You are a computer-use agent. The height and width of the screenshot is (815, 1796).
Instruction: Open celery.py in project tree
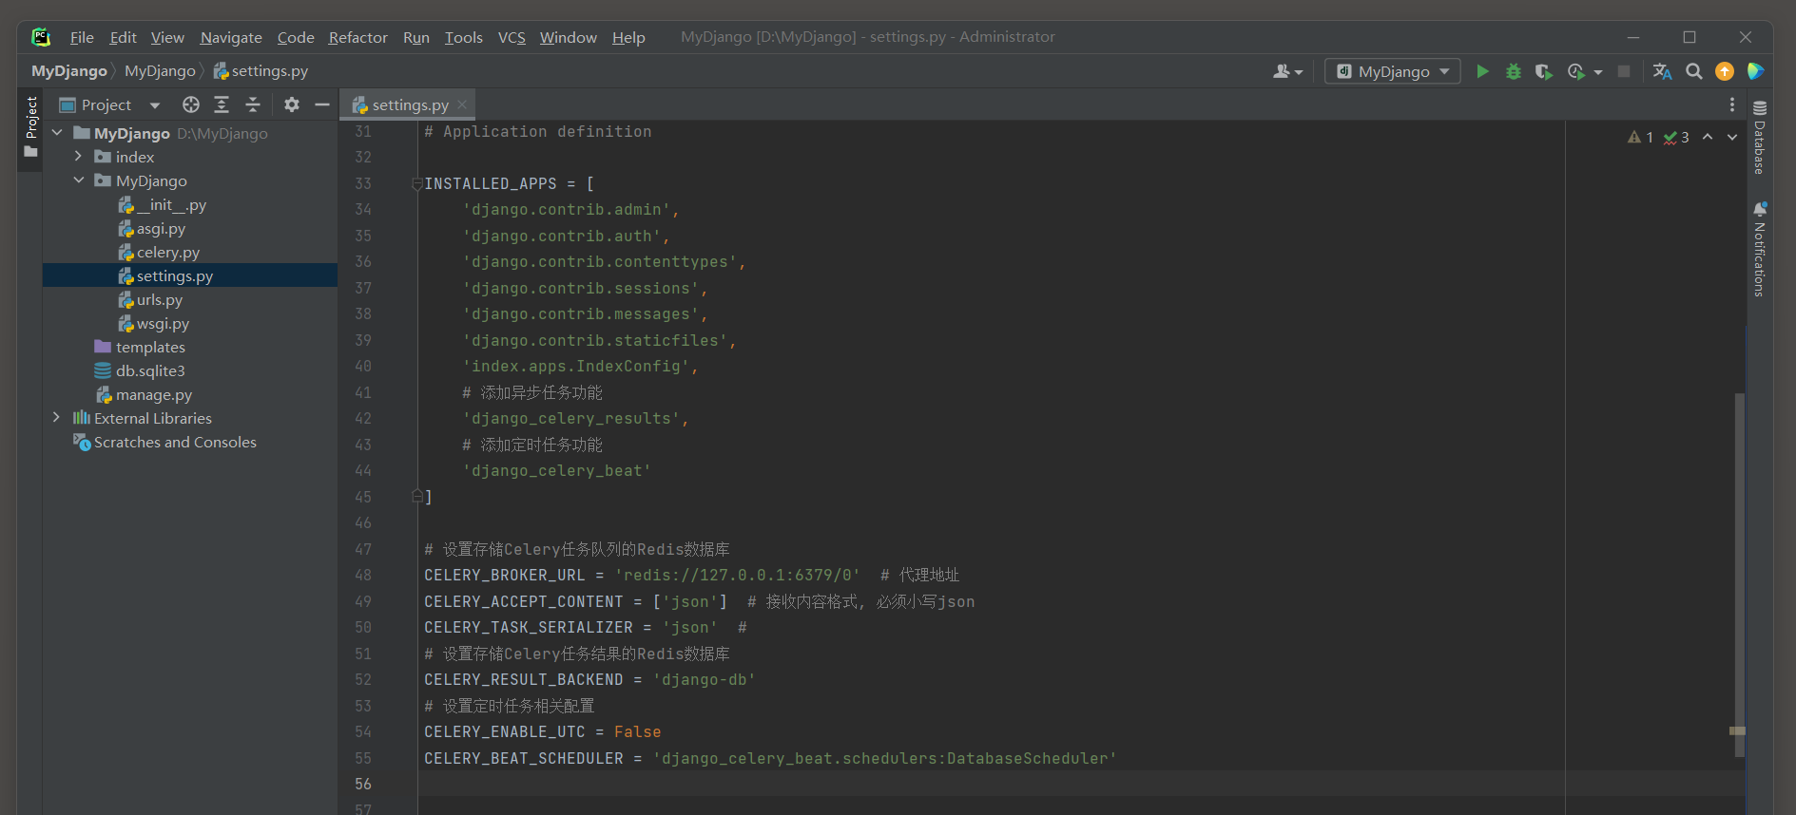pos(159,252)
